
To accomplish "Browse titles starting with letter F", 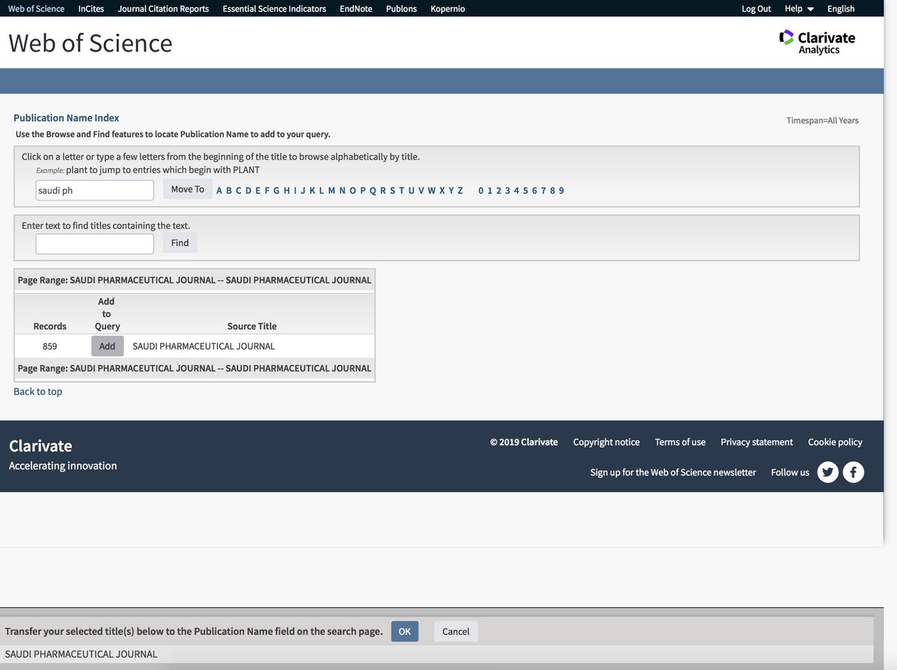I will pos(267,191).
